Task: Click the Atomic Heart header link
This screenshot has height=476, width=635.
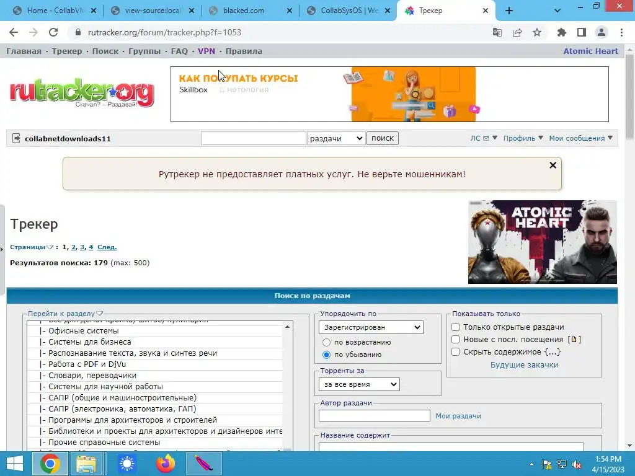Action: [x=591, y=51]
